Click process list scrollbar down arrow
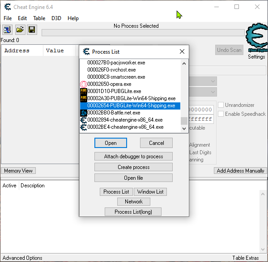The height and width of the screenshot is (262, 268). coord(184,129)
